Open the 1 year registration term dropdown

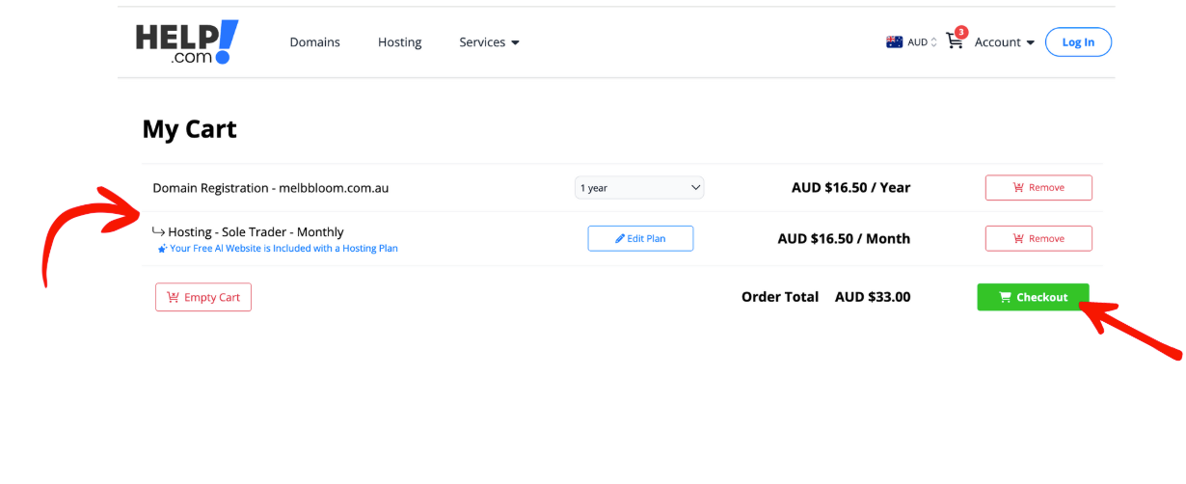click(x=639, y=188)
